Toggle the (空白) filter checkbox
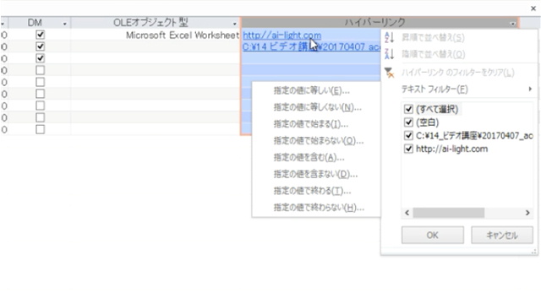The image size is (541, 304). click(408, 122)
